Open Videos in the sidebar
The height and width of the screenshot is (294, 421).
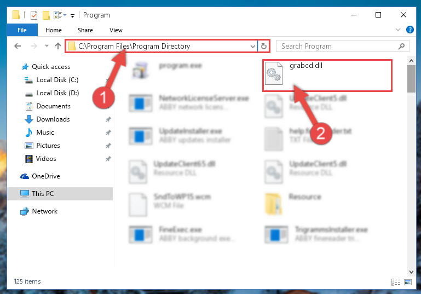46,159
